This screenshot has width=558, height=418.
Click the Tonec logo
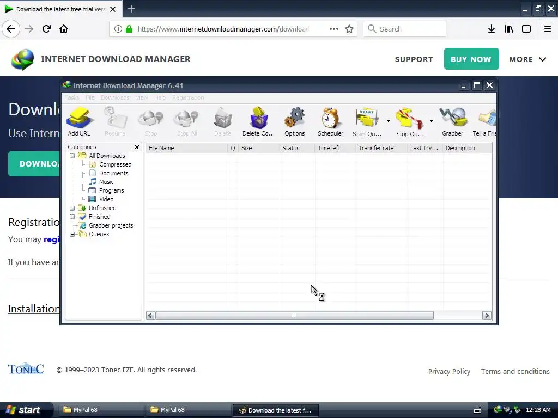pyautogui.click(x=26, y=370)
